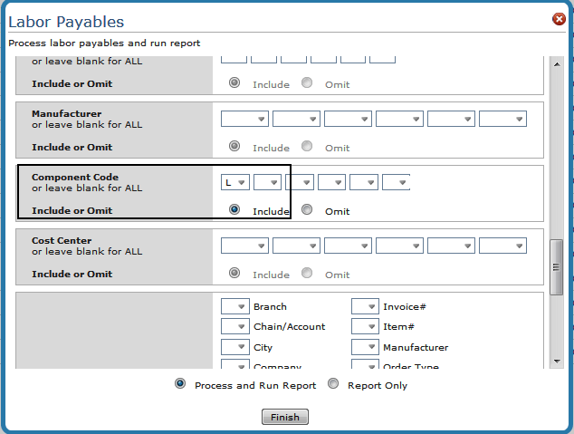Open the dropdown beside Item#
The height and width of the screenshot is (434, 574).
(365, 326)
